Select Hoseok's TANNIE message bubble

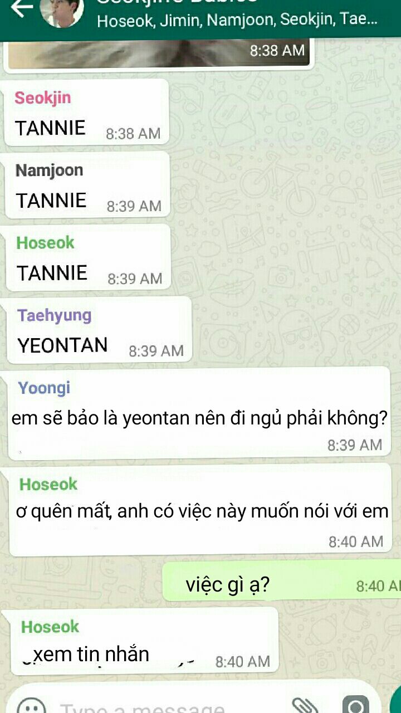click(x=88, y=257)
